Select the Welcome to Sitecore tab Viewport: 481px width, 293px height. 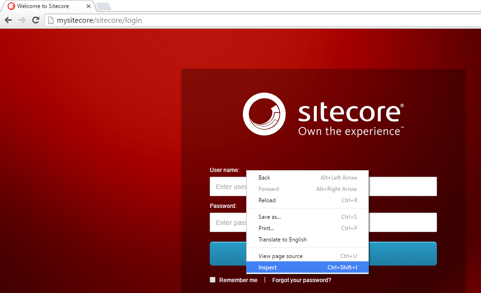point(47,6)
